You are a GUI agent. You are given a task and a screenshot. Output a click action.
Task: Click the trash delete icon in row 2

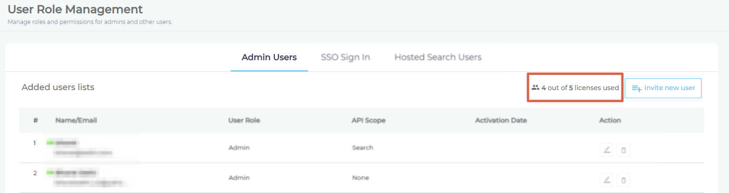(x=623, y=180)
